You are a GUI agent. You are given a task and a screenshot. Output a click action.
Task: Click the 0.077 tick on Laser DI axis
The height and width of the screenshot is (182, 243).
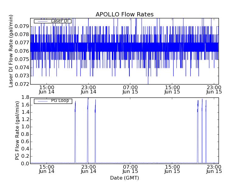coord(22,43)
